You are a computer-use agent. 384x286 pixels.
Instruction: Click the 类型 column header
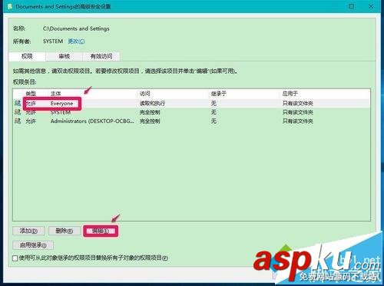point(31,94)
